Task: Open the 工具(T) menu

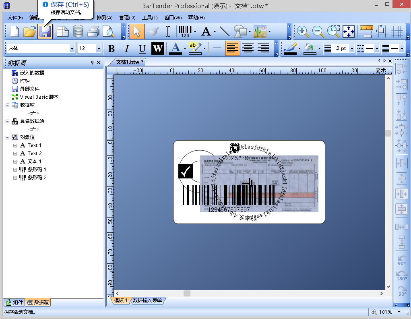Action: point(150,18)
